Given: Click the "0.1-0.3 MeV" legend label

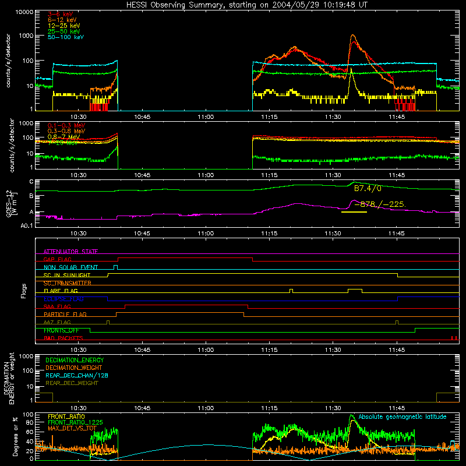Looking at the screenshot, I should coord(66,125).
